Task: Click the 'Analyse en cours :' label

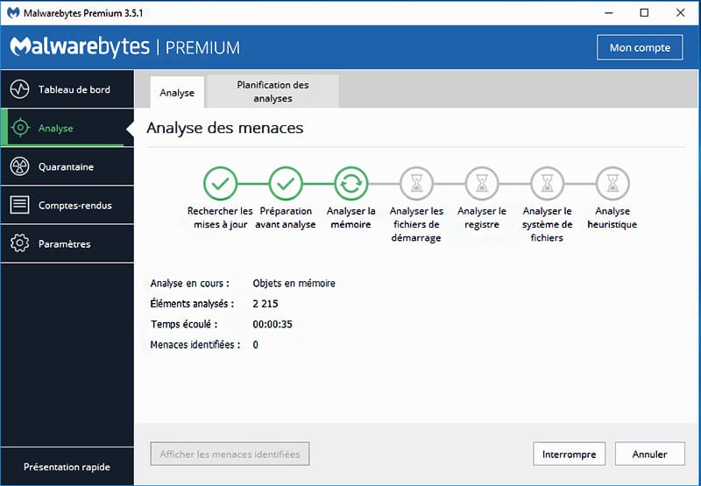Action: pos(190,283)
